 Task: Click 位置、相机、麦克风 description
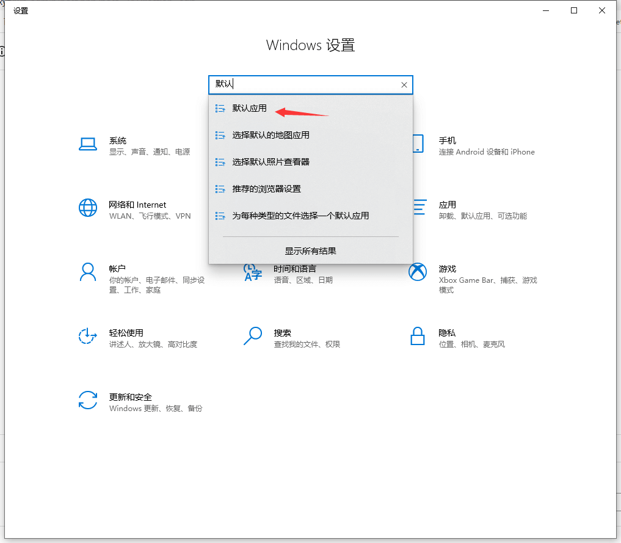tap(471, 344)
